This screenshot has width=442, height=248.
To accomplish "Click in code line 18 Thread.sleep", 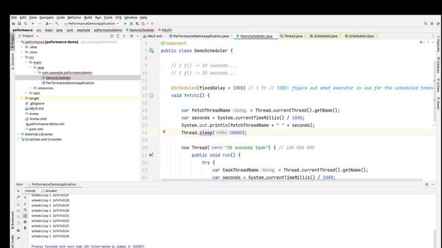I will click(x=214, y=133).
